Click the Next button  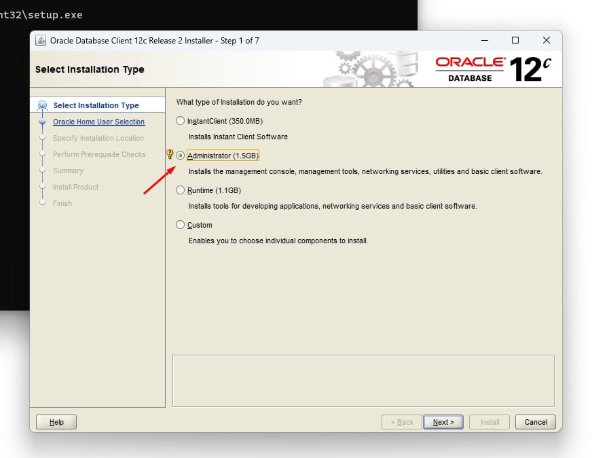[x=443, y=422]
